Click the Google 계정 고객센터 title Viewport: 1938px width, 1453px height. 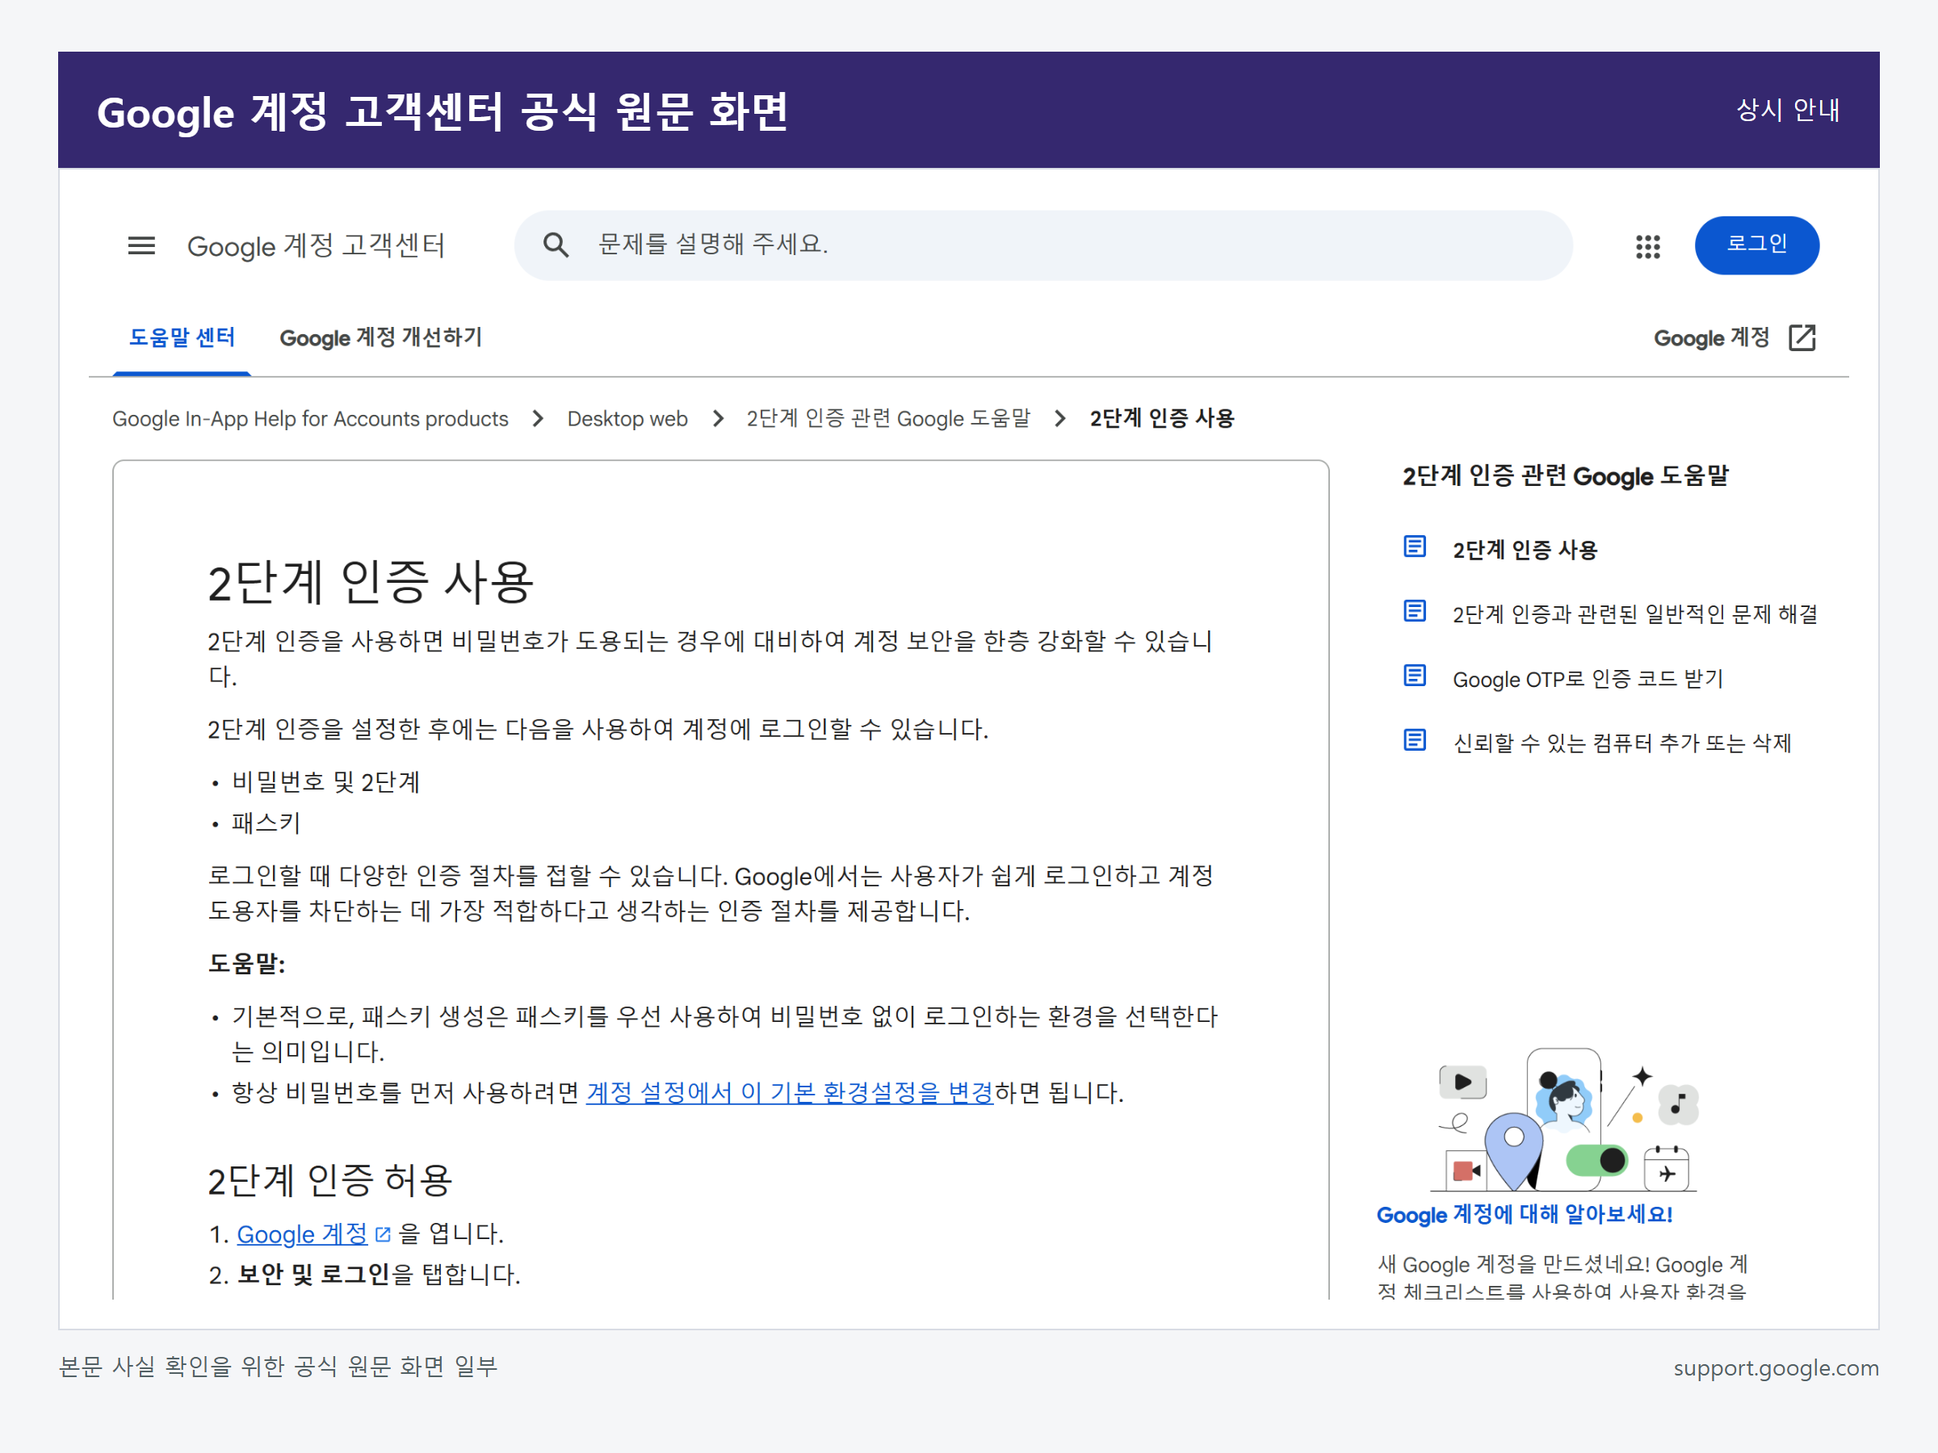(317, 246)
